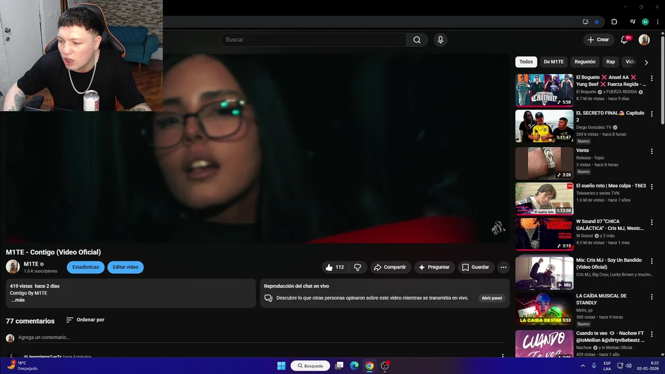Open the ESP LAA language indicator
The width and height of the screenshot is (665, 374).
607,366
